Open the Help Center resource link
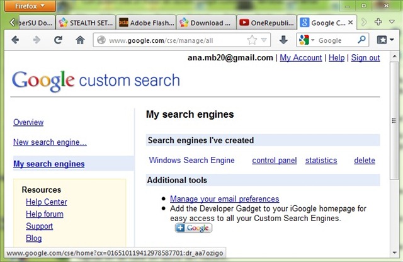 pos(46,202)
